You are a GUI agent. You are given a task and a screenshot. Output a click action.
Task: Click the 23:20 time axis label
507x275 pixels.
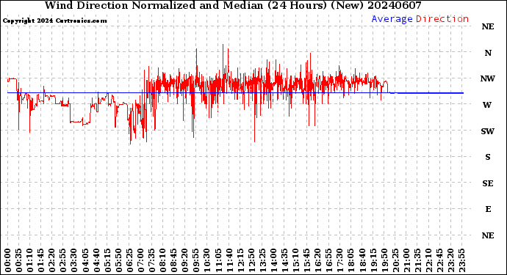point(450,260)
